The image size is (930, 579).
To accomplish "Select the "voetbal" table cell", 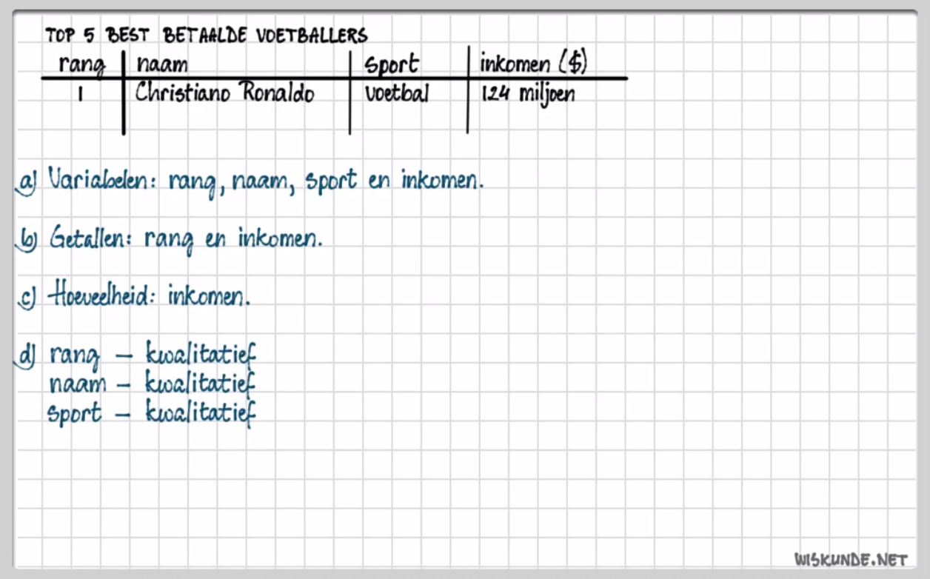I will tap(396, 94).
